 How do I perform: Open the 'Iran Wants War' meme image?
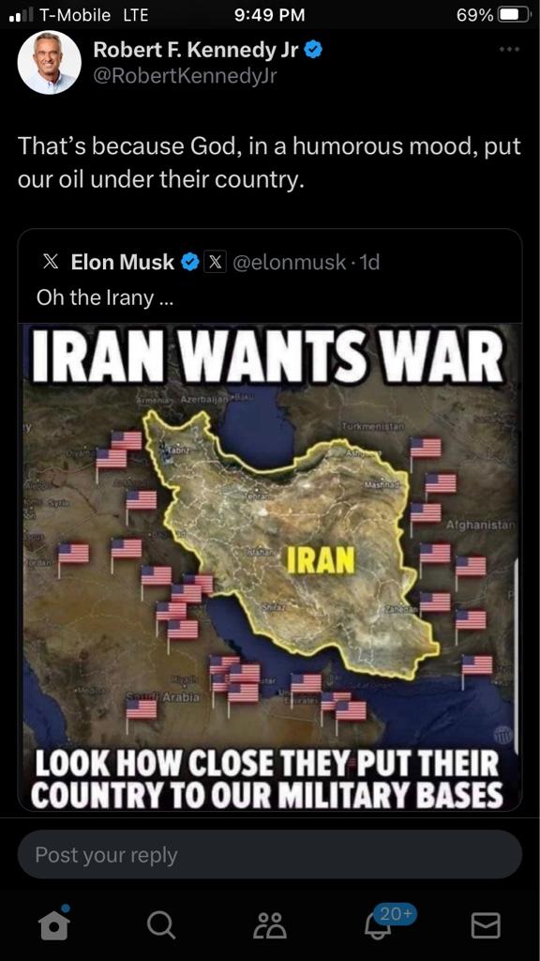pyautogui.click(x=269, y=568)
